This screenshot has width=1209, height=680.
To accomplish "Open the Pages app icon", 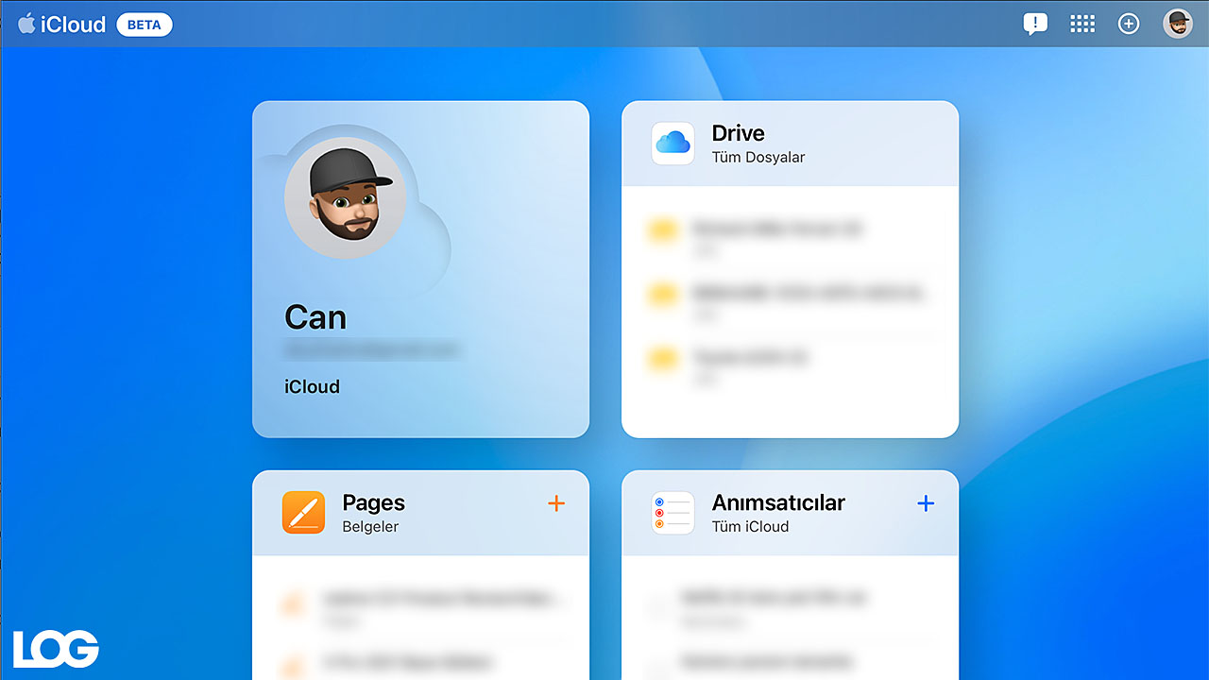I will [303, 513].
